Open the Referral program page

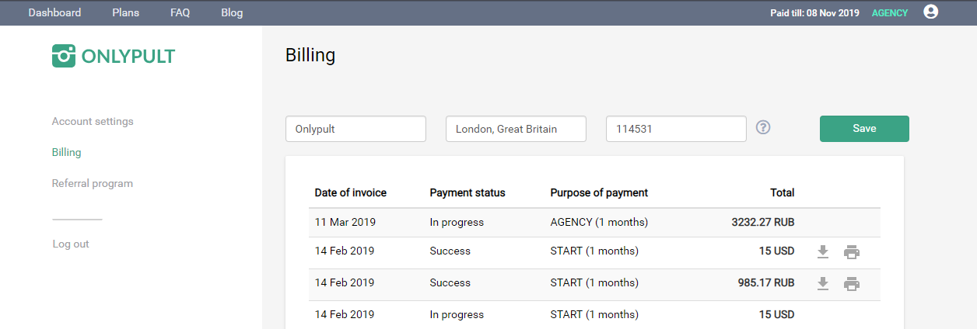(93, 183)
